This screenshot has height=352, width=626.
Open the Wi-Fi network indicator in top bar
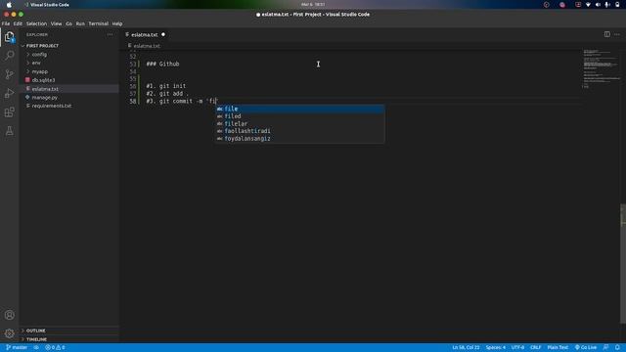588,5
